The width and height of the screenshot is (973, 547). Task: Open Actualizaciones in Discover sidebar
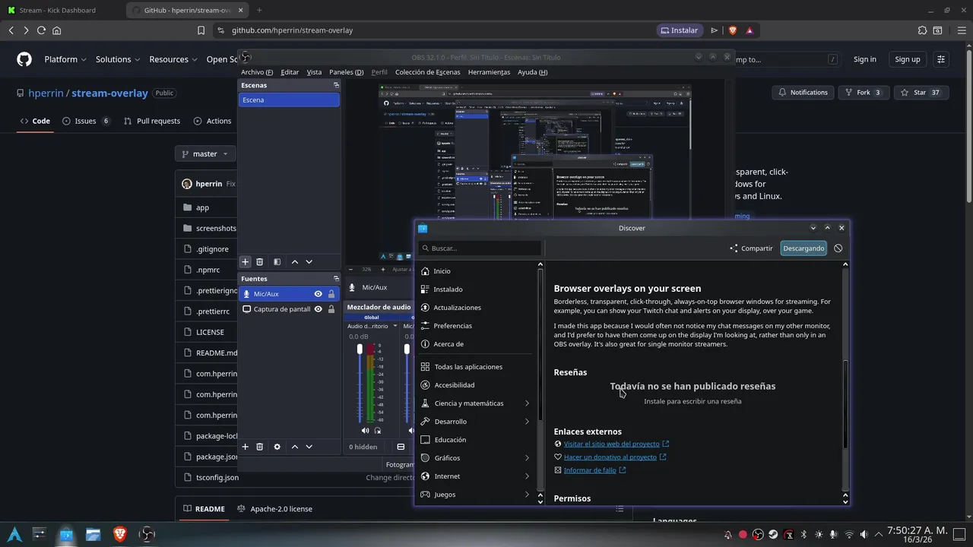pos(477,308)
